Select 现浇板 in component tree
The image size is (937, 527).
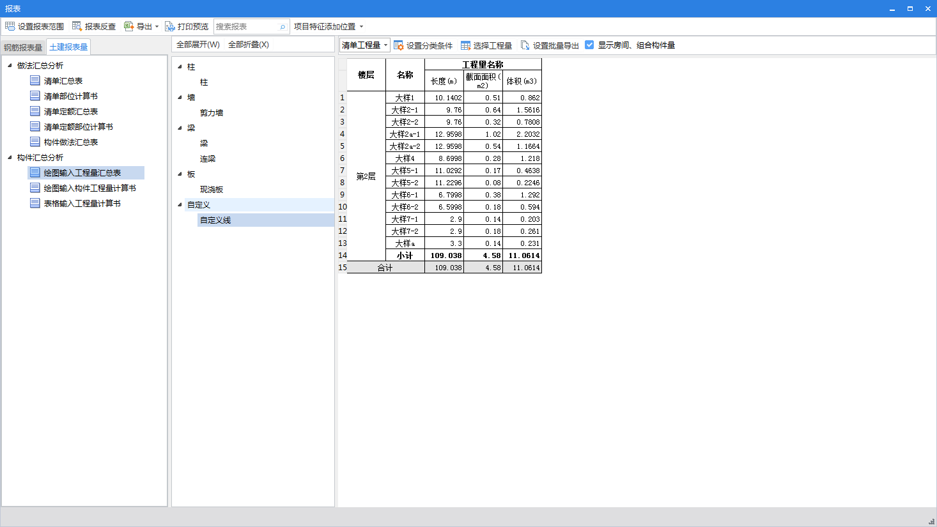coord(212,189)
